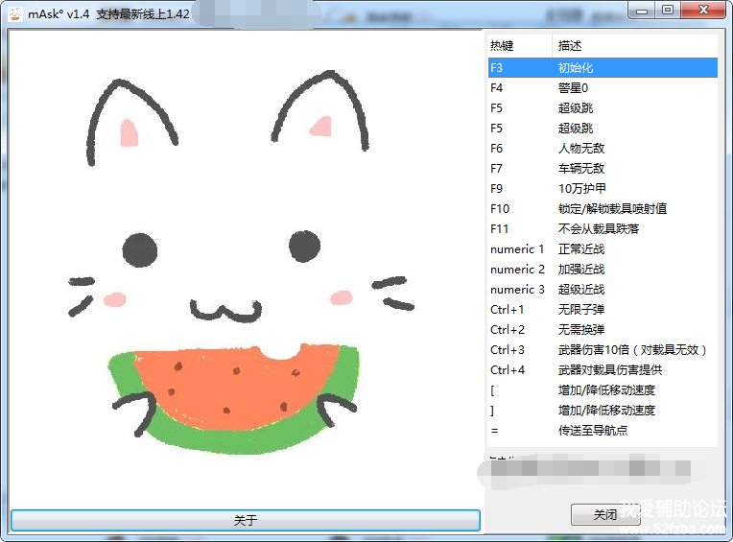
Task: Select the Ctrl+3 武器伤害10倍 row
Action: click(603, 349)
